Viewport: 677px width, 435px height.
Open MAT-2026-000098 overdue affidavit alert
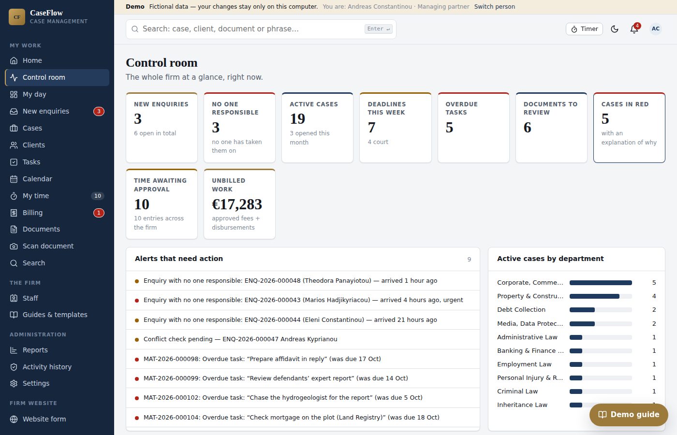pos(303,359)
